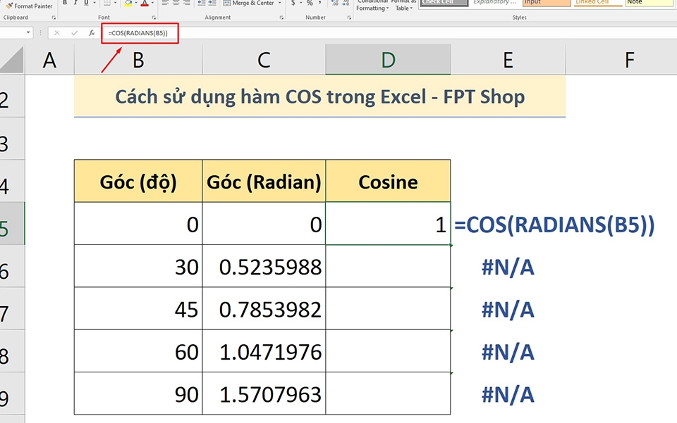Select the Italic formatting icon
677x423 pixels.
(x=75, y=4)
